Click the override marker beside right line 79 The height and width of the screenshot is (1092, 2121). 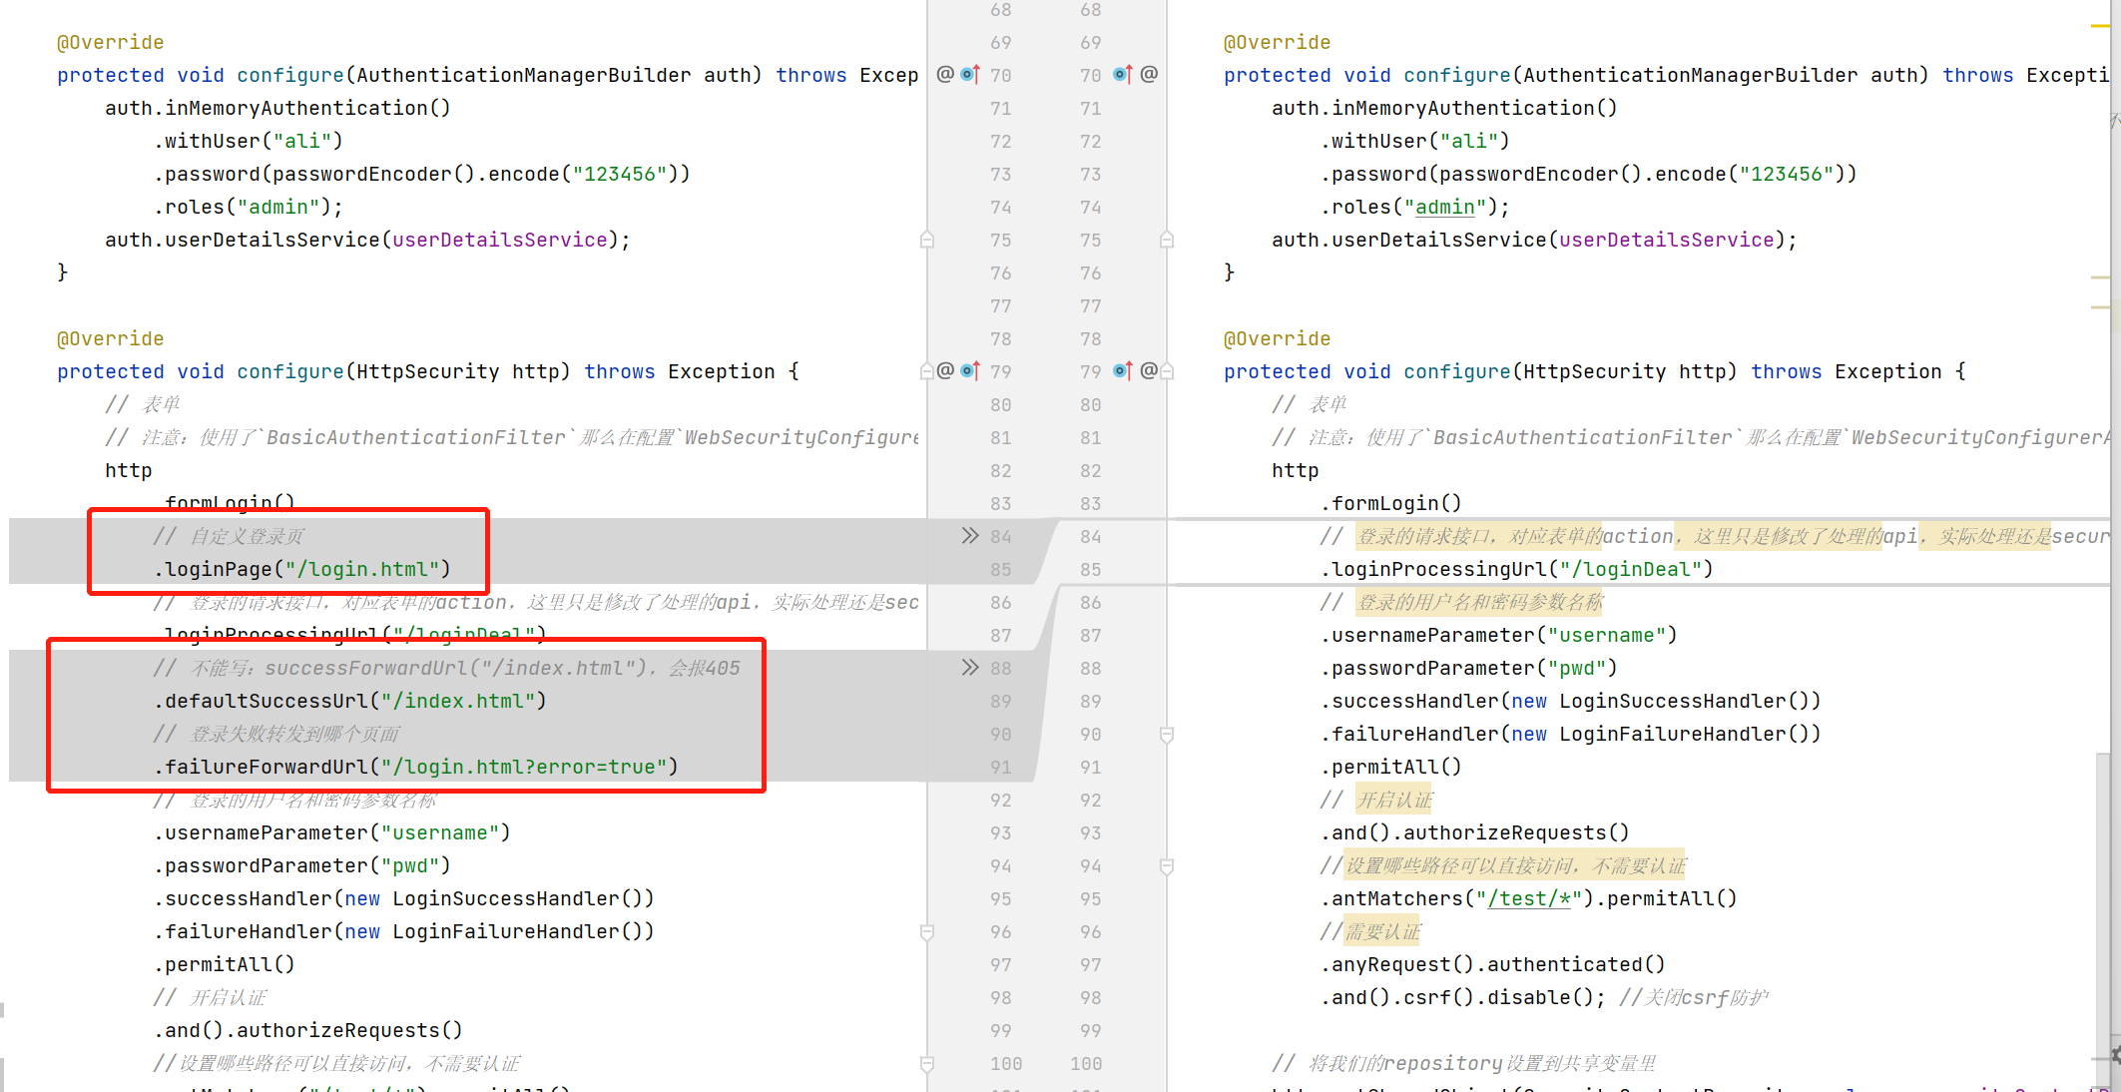(1123, 371)
